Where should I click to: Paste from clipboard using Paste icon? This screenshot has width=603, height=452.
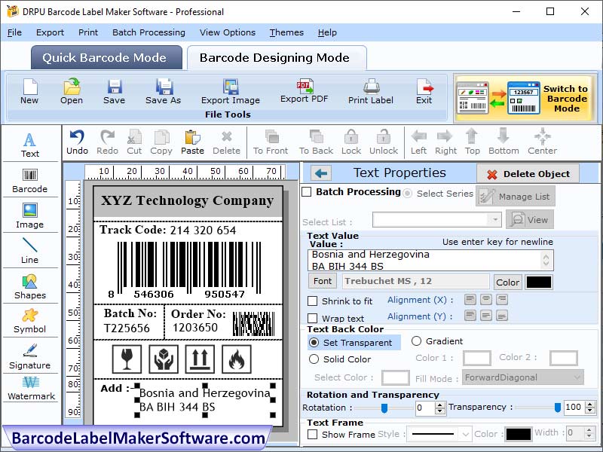point(192,142)
